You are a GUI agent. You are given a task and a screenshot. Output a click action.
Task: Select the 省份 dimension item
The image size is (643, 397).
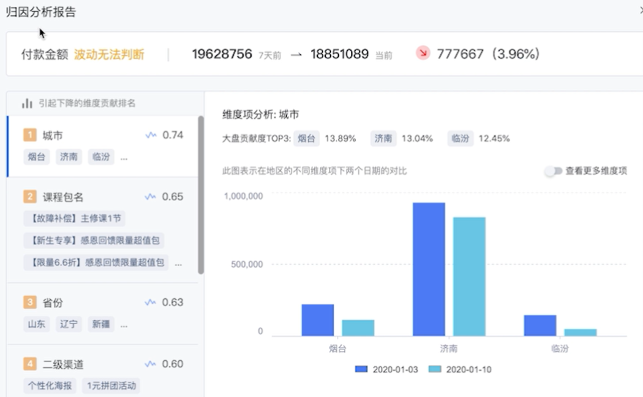pyautogui.click(x=102, y=314)
